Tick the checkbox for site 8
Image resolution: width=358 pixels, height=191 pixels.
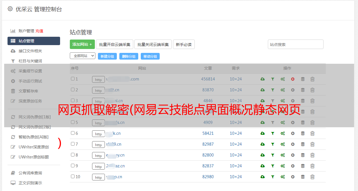tap(73, 155)
